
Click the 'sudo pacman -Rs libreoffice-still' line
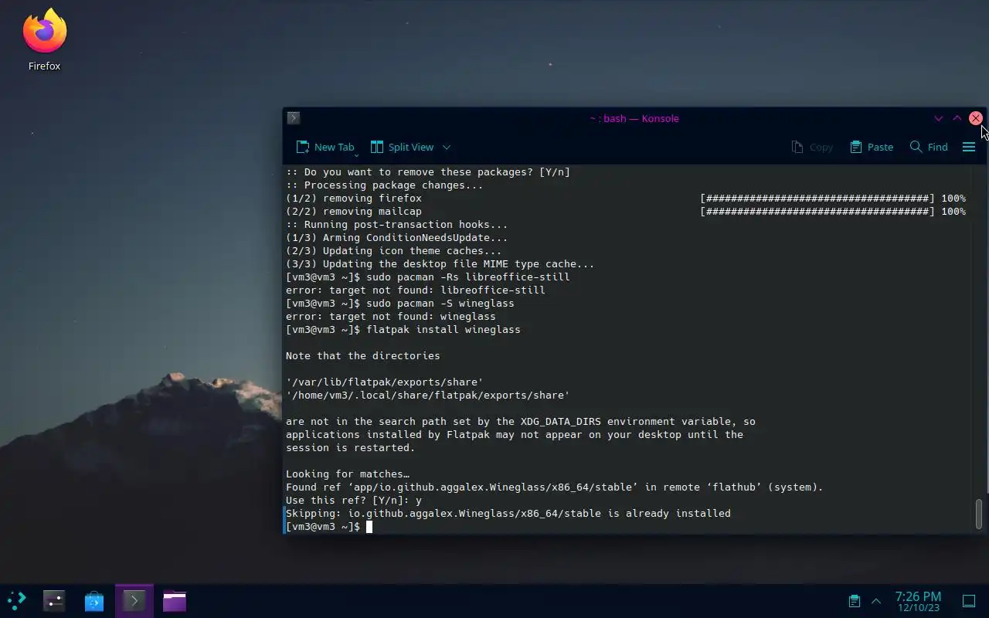[x=428, y=277]
